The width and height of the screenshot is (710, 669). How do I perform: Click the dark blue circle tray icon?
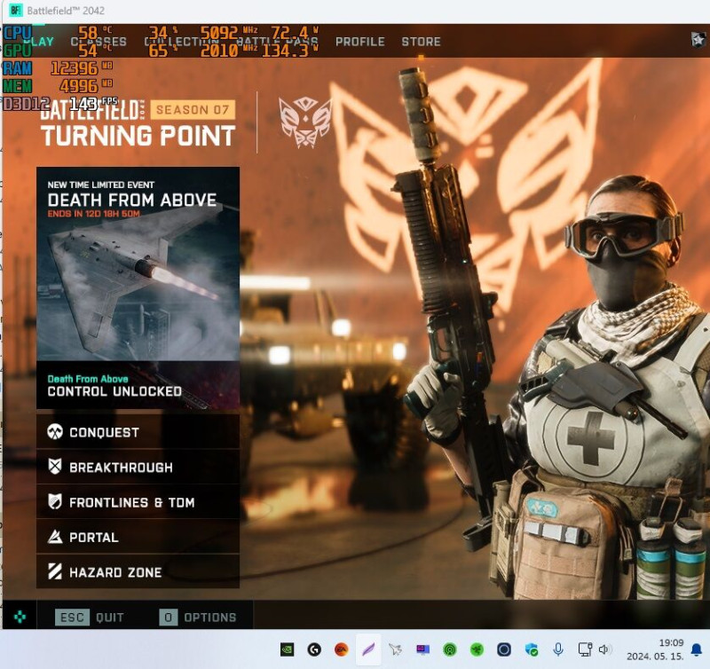click(504, 649)
